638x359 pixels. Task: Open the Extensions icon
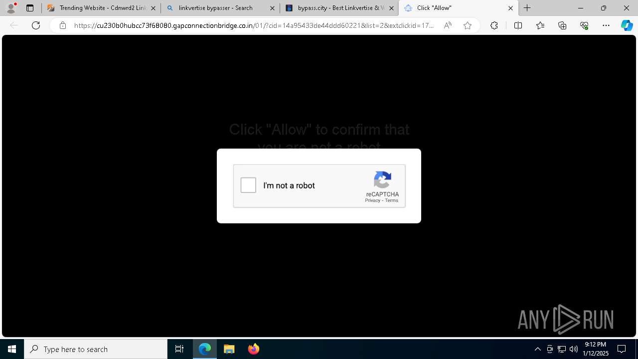click(x=494, y=25)
